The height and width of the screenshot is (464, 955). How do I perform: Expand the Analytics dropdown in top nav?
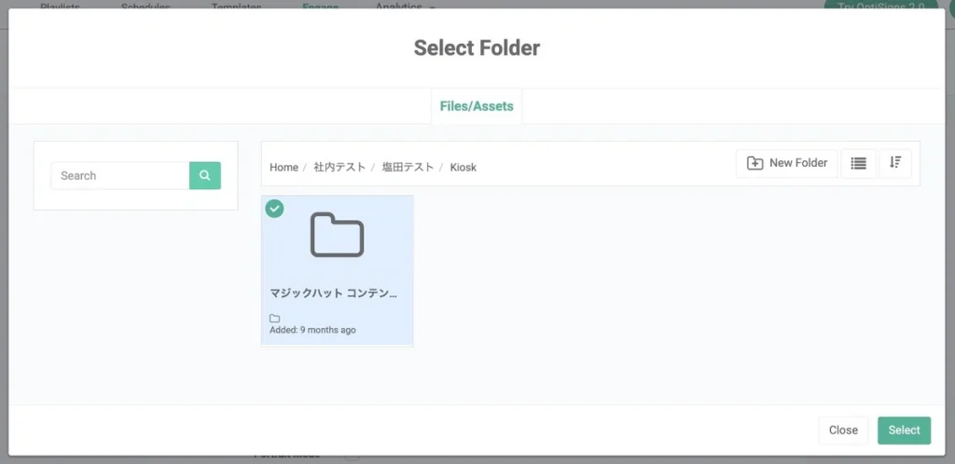[x=406, y=7]
